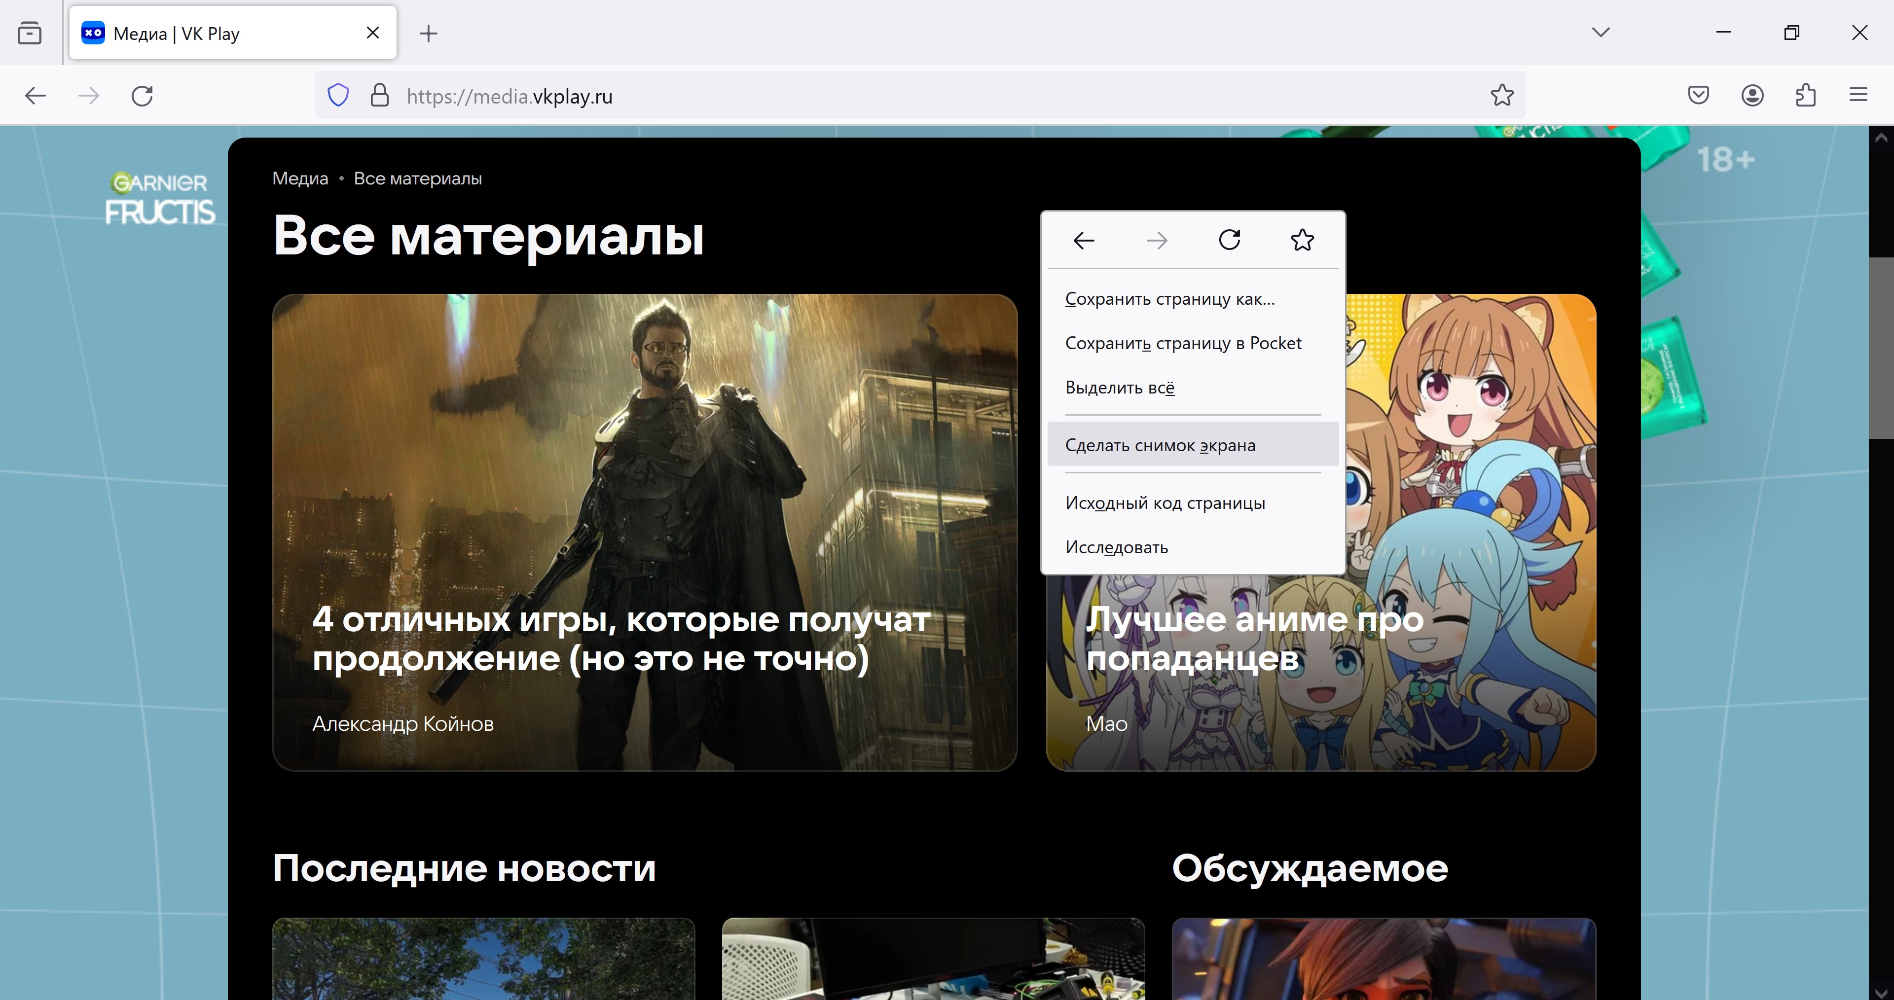Open the Firefox account icon

1752,95
